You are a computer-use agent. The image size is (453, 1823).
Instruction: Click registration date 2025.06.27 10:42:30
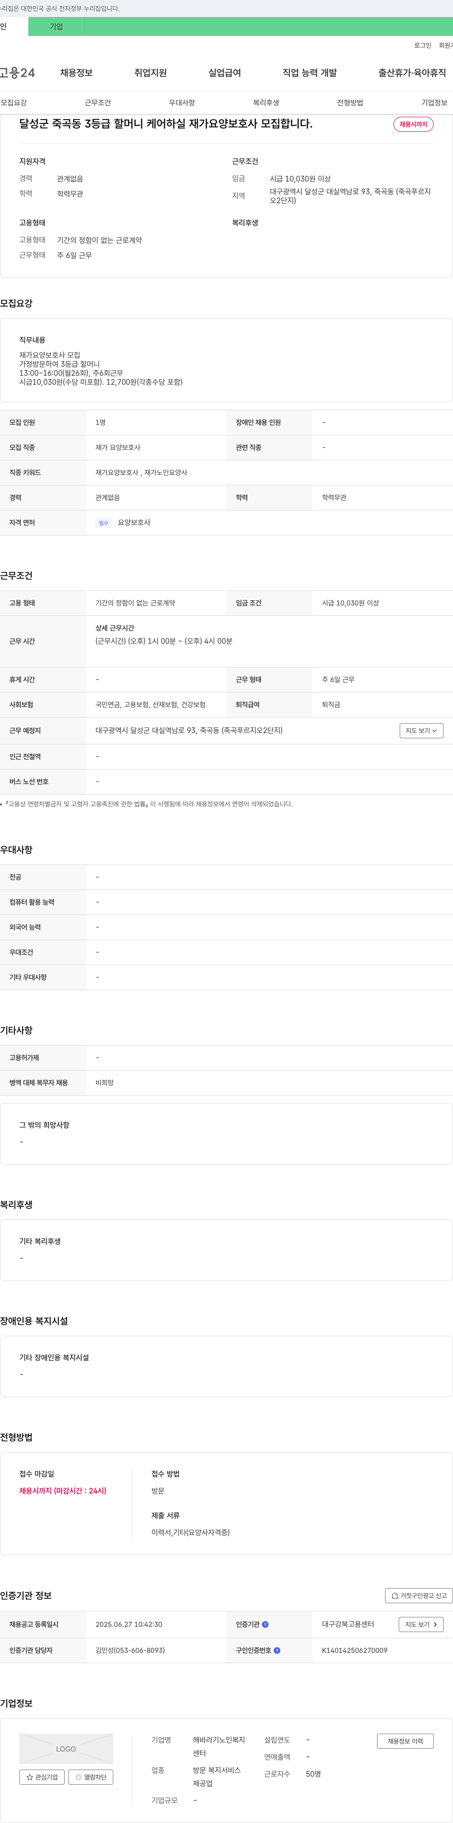tap(129, 1624)
